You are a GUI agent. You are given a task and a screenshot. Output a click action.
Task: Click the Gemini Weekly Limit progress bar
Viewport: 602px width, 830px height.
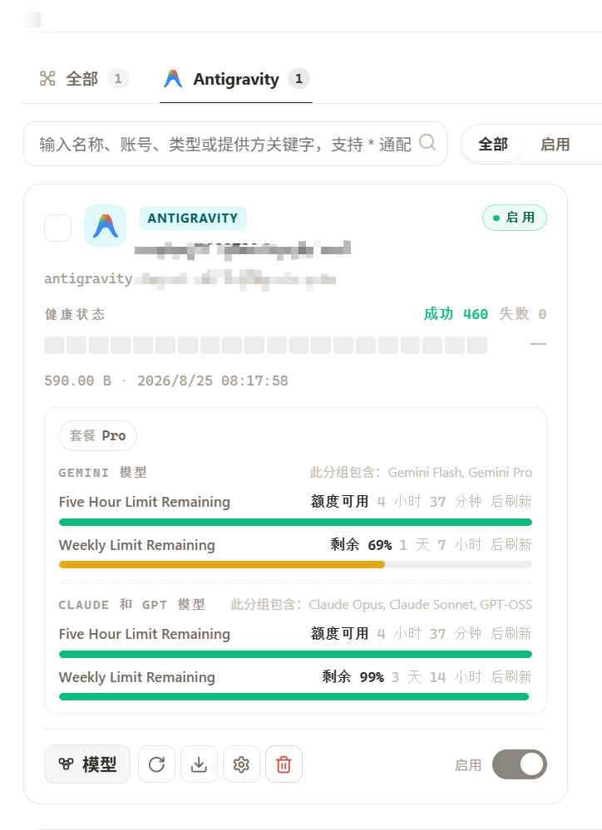tap(295, 565)
